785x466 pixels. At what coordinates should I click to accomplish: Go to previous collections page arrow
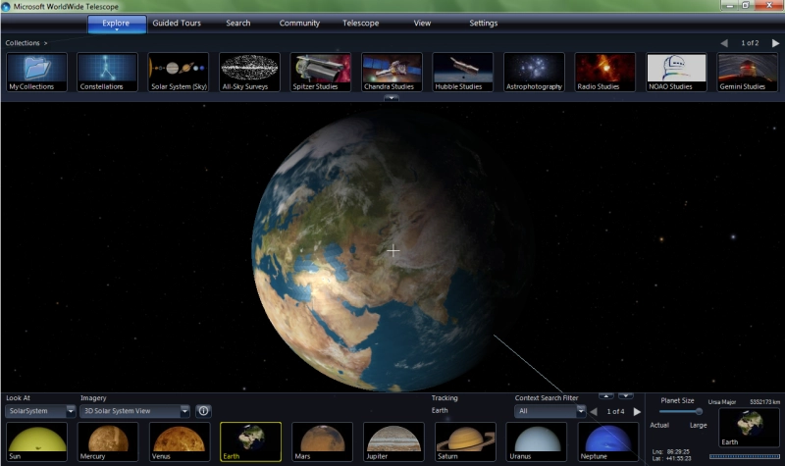724,43
